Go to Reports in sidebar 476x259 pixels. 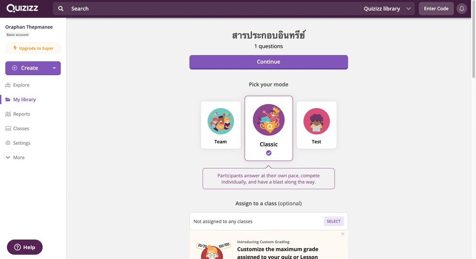point(18,114)
